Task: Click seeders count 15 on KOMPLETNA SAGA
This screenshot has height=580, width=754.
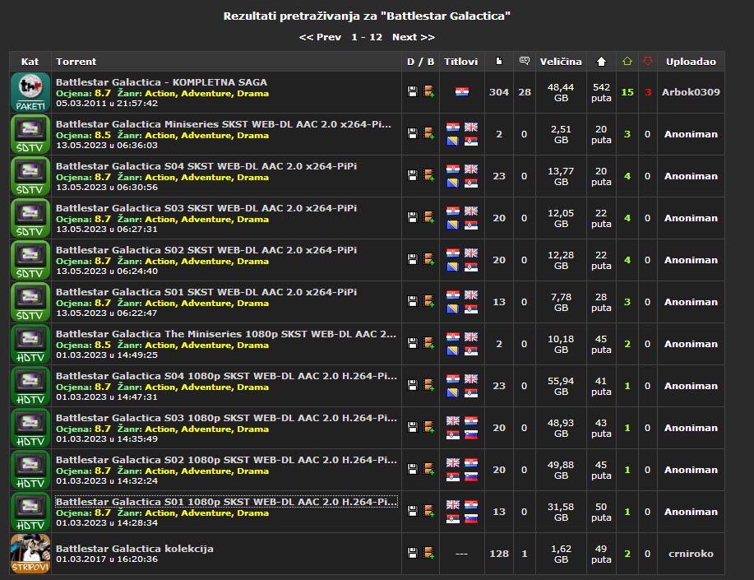Action: [x=627, y=92]
